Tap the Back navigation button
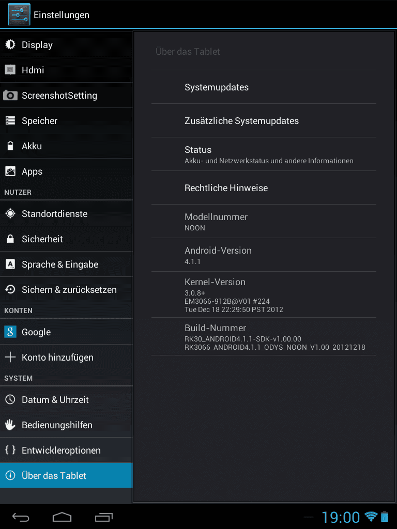The height and width of the screenshot is (529, 397). [21, 517]
